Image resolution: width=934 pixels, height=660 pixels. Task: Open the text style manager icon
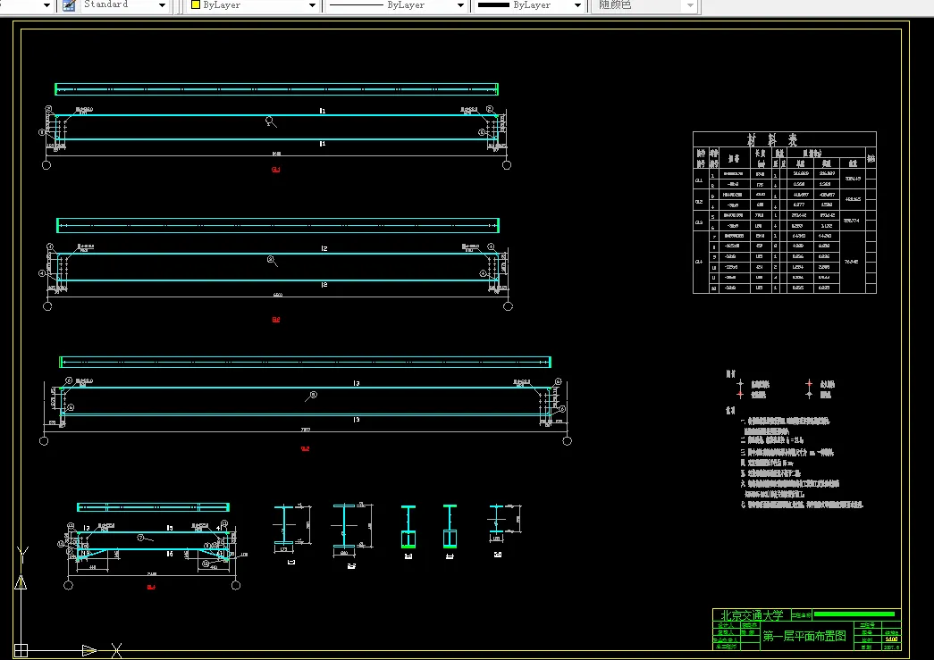69,5
